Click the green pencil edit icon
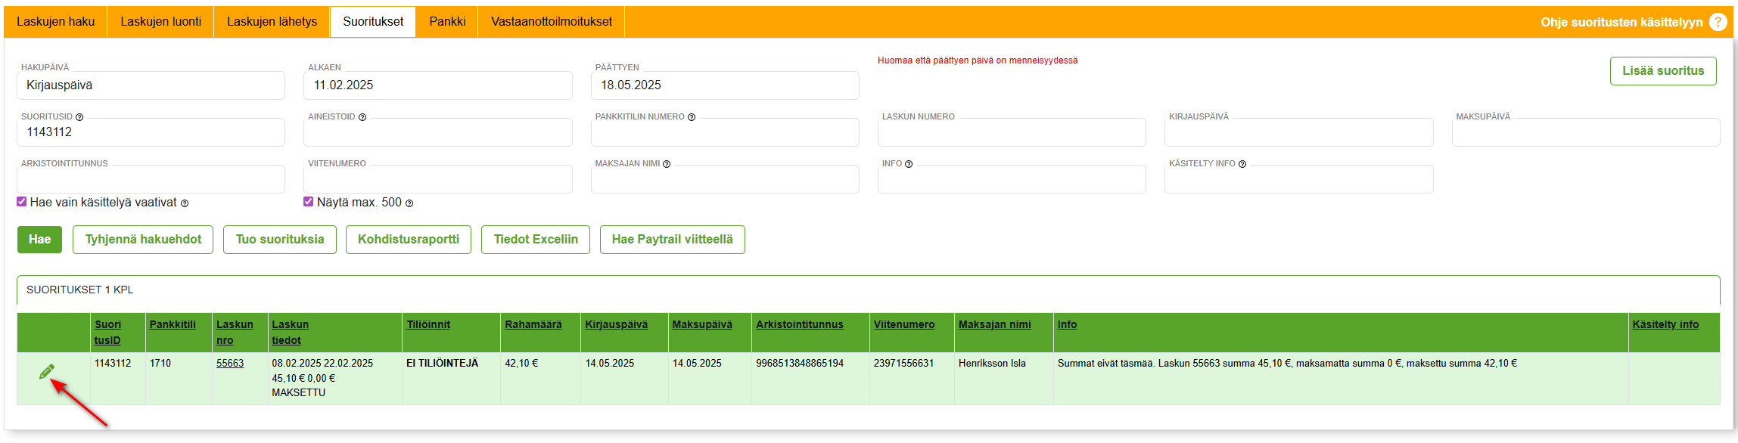The height and width of the screenshot is (443, 1738). coord(46,371)
